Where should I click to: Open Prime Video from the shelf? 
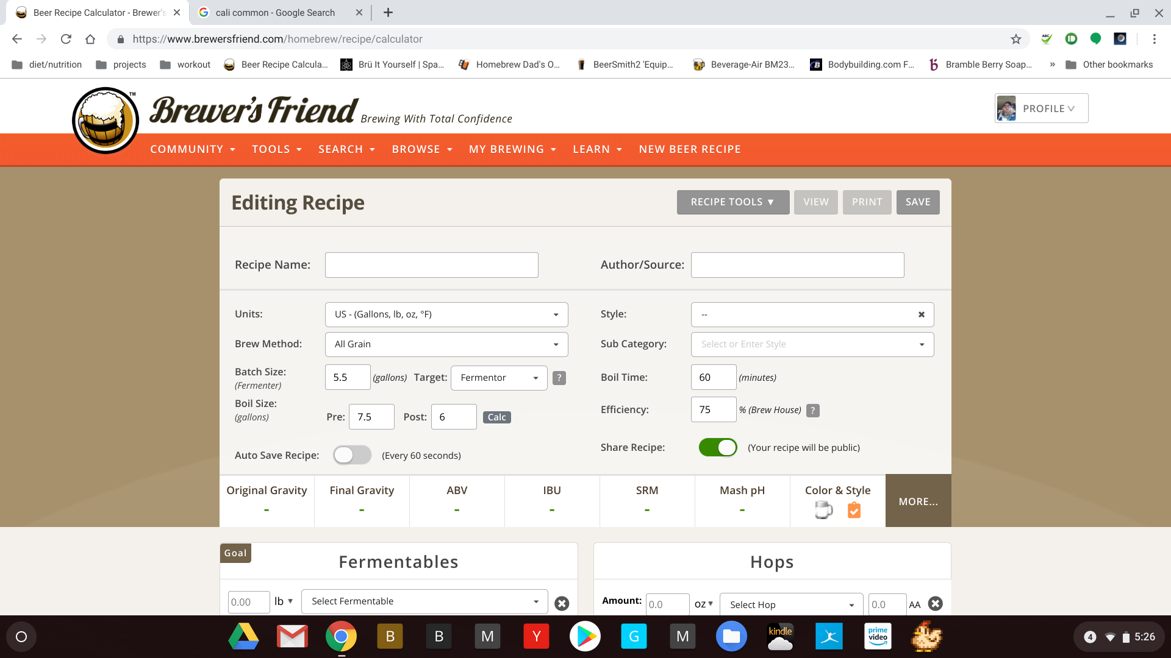point(878,637)
